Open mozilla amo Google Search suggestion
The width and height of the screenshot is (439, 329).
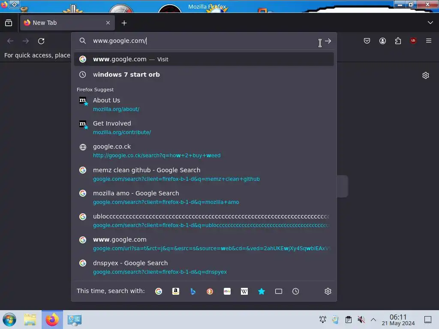(204, 197)
